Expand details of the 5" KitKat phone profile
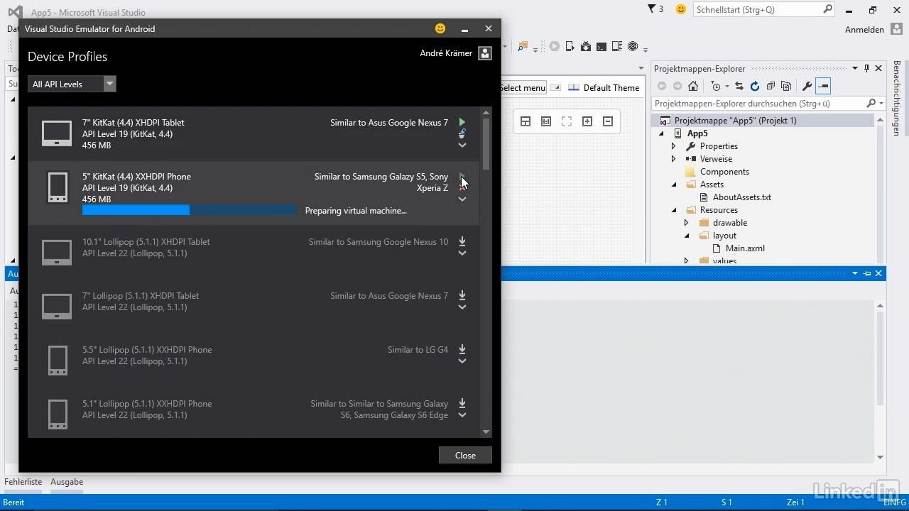Image resolution: width=909 pixels, height=511 pixels. pyautogui.click(x=462, y=199)
